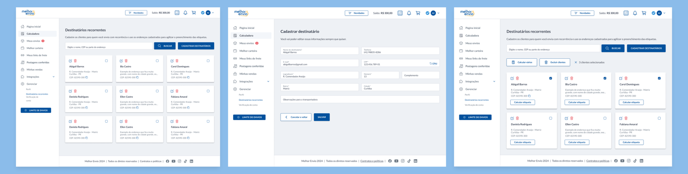This screenshot has height=174, width=688.
Task: Open Facebook icon in left screen footer
Action: coord(167,161)
